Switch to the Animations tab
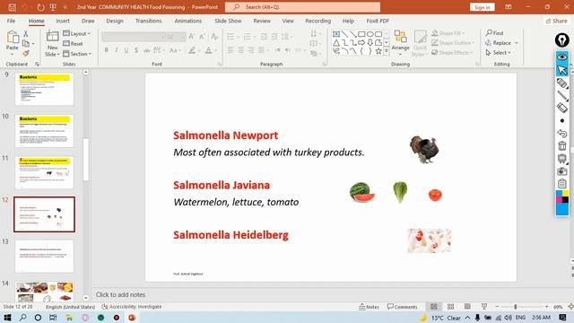574x323 pixels. pos(187,21)
